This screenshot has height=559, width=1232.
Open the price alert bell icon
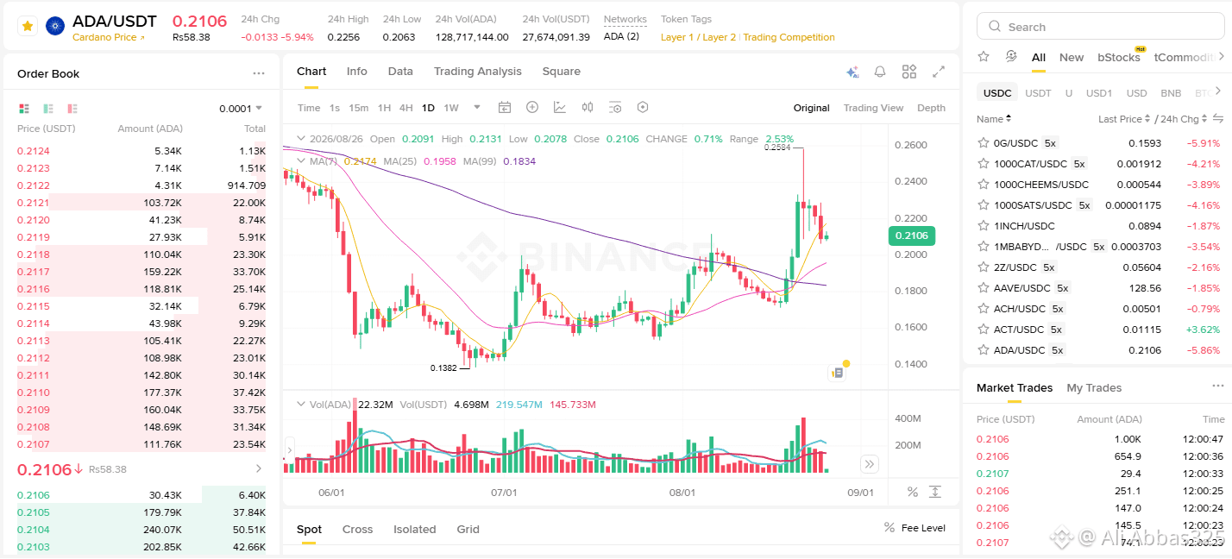point(880,72)
